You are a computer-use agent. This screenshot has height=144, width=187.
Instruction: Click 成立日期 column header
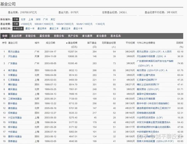coord(50,43)
